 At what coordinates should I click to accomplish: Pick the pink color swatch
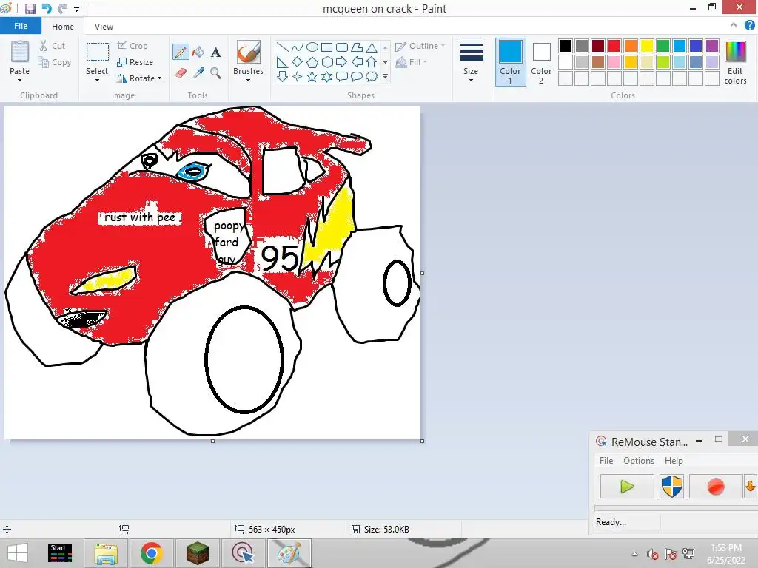614,62
